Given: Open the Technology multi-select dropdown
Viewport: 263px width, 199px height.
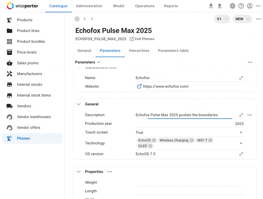Looking at the screenshot, I should click(x=241, y=143).
